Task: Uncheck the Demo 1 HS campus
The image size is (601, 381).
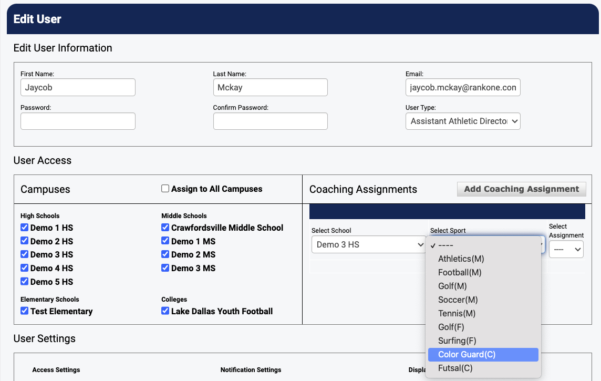Action: [x=25, y=228]
